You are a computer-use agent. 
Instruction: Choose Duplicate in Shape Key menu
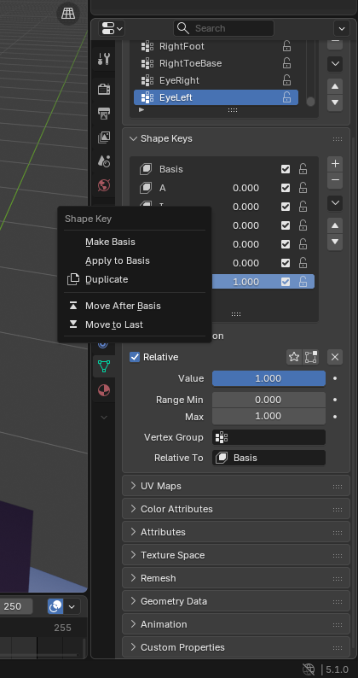pos(135,279)
